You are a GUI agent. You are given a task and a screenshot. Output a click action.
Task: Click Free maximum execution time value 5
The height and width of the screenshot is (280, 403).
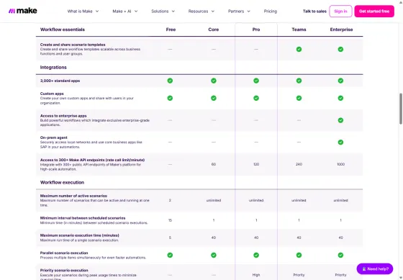(170, 238)
